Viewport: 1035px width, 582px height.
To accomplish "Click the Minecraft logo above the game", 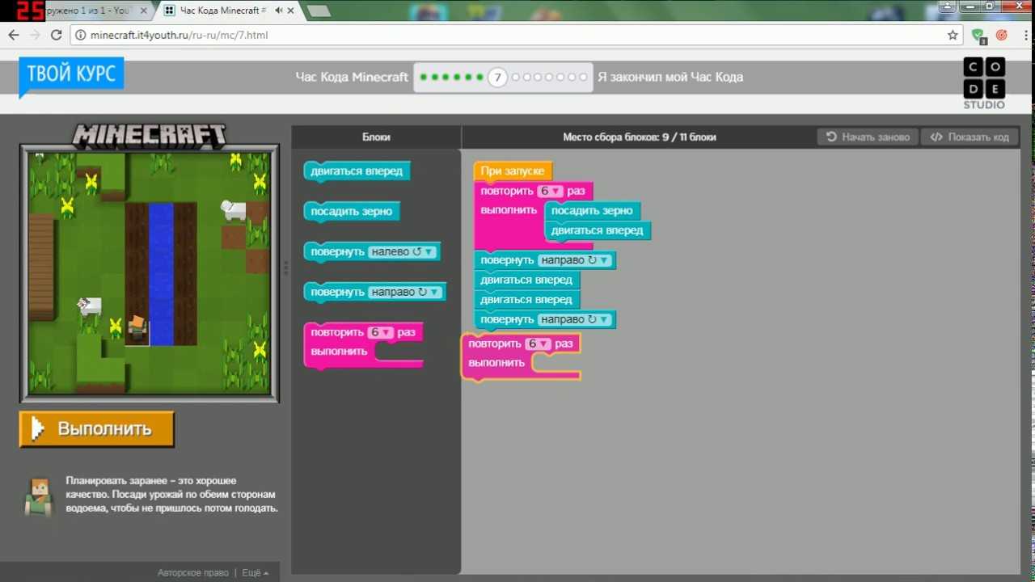I will pyautogui.click(x=149, y=135).
